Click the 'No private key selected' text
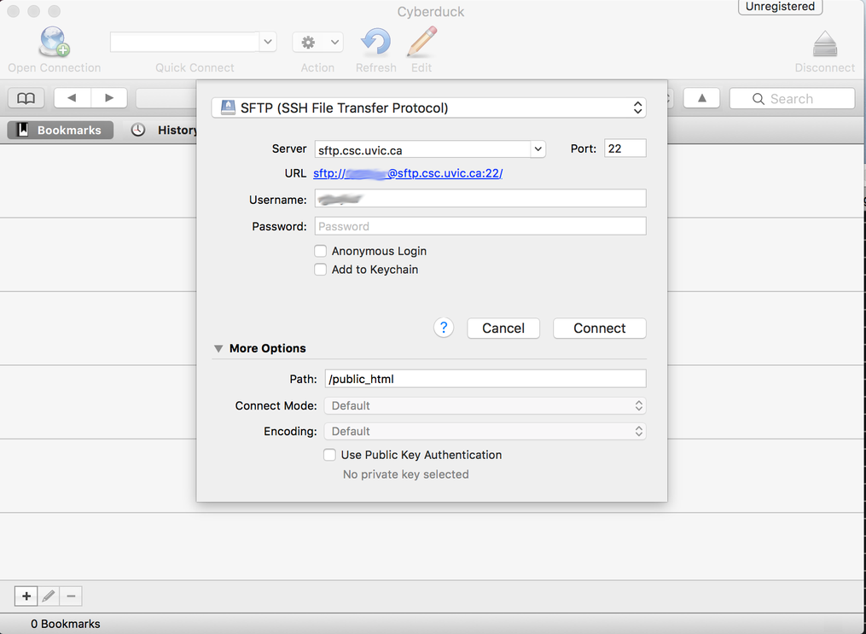866x634 pixels. [x=406, y=474]
